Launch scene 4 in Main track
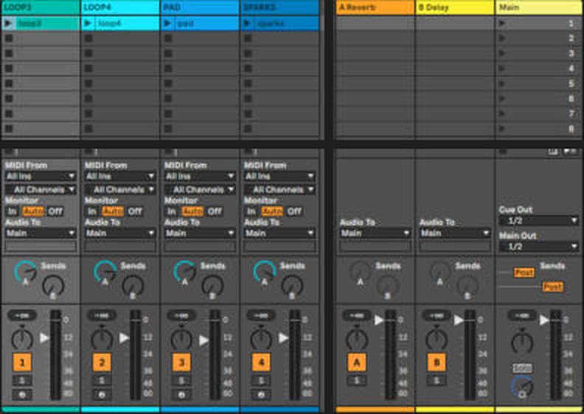 click(501, 69)
